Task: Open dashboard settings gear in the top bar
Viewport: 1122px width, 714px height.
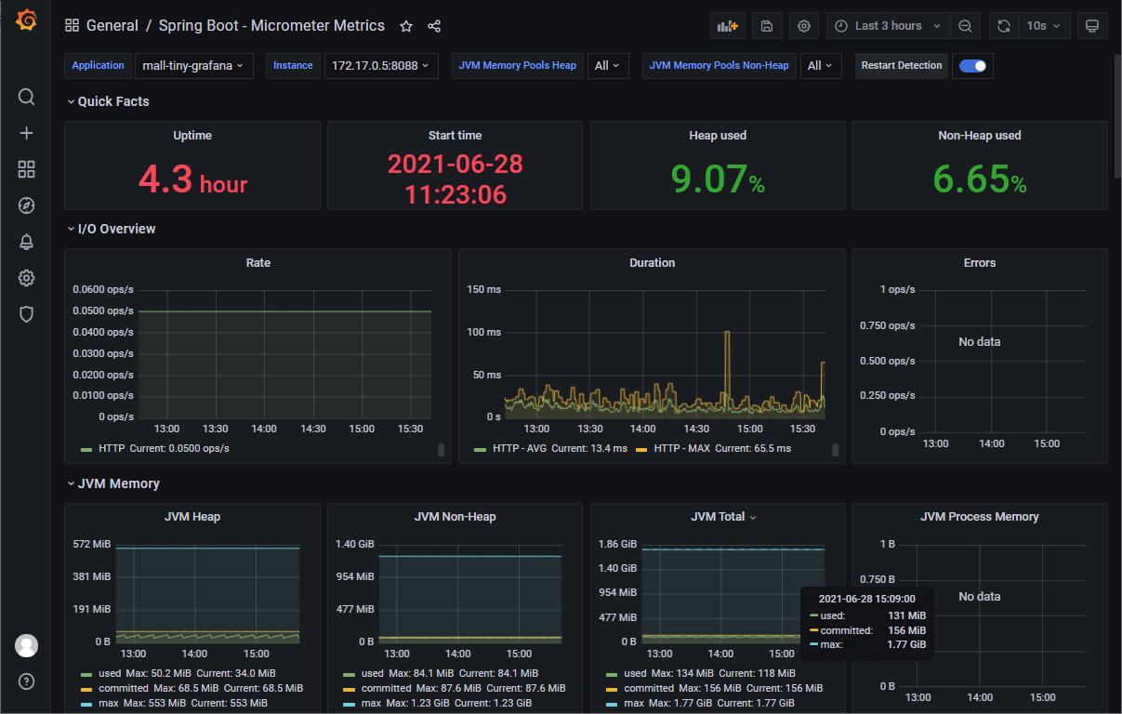Action: [804, 26]
